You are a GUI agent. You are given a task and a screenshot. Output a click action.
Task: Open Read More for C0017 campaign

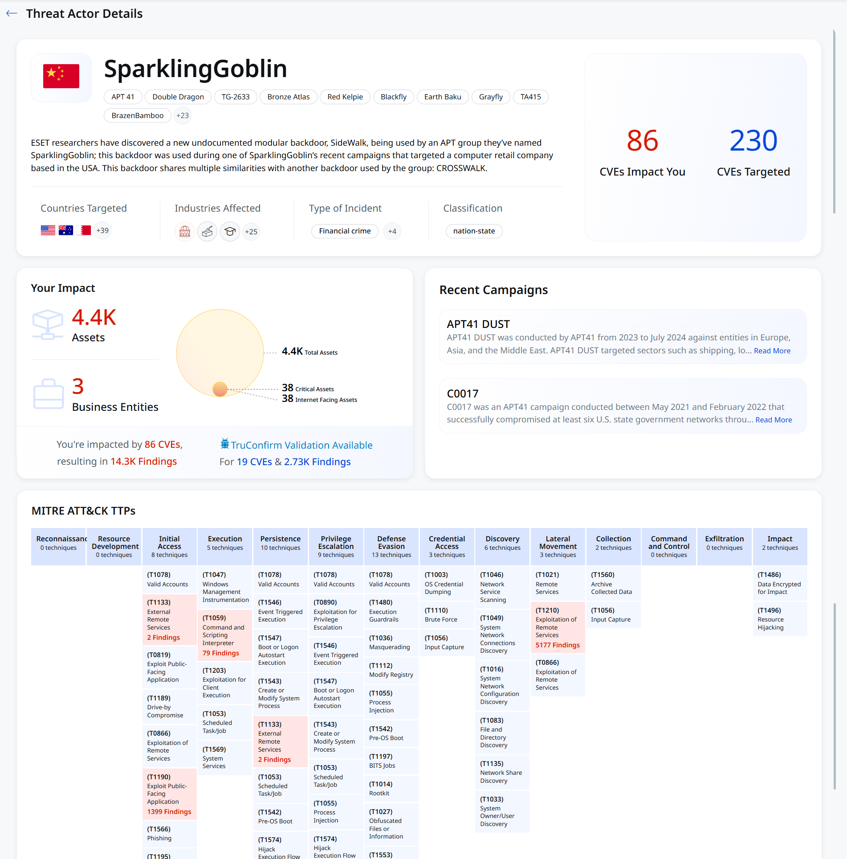tap(774, 420)
